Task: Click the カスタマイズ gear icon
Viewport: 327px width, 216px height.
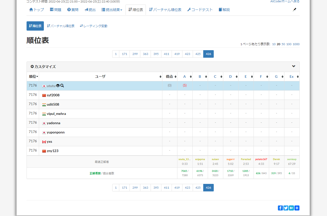Action: (32, 66)
